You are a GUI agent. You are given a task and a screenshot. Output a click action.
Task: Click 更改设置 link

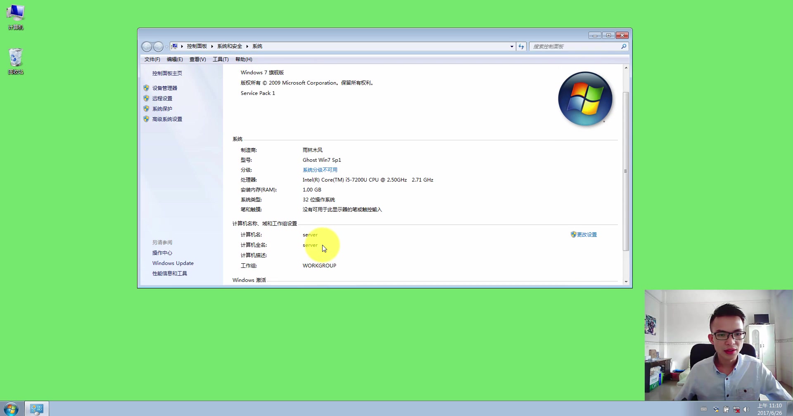coord(587,234)
